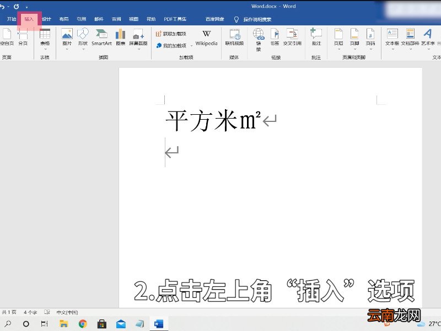Open My Add-ins (我的加载项)
Image resolution: width=441 pixels, height=331 pixels.
click(171, 45)
